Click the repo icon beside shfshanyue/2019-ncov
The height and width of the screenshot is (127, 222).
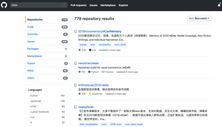(76, 85)
